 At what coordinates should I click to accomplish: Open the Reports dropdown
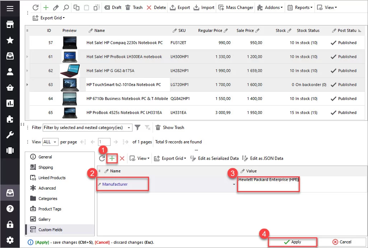click(x=299, y=7)
